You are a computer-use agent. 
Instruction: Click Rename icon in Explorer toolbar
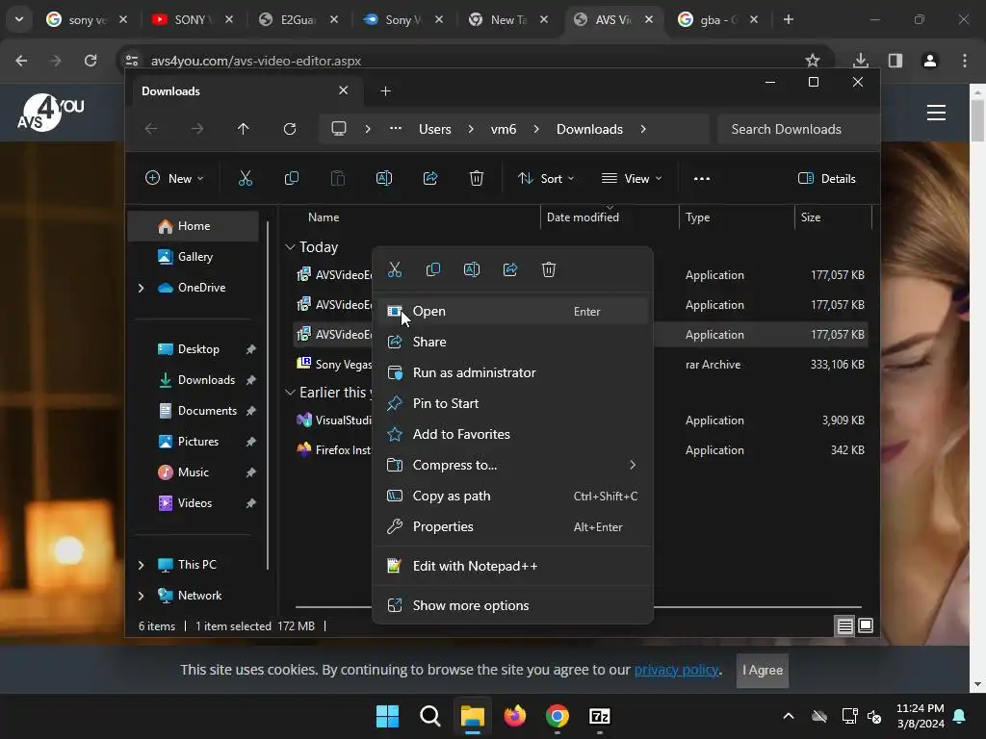point(383,178)
